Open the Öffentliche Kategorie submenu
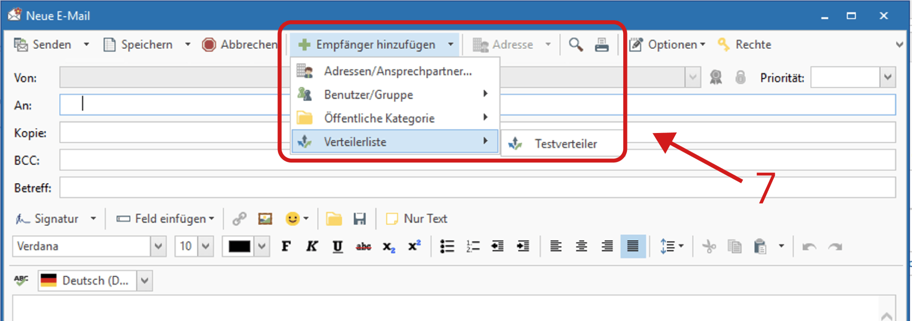The width and height of the screenshot is (912, 321). click(395, 118)
